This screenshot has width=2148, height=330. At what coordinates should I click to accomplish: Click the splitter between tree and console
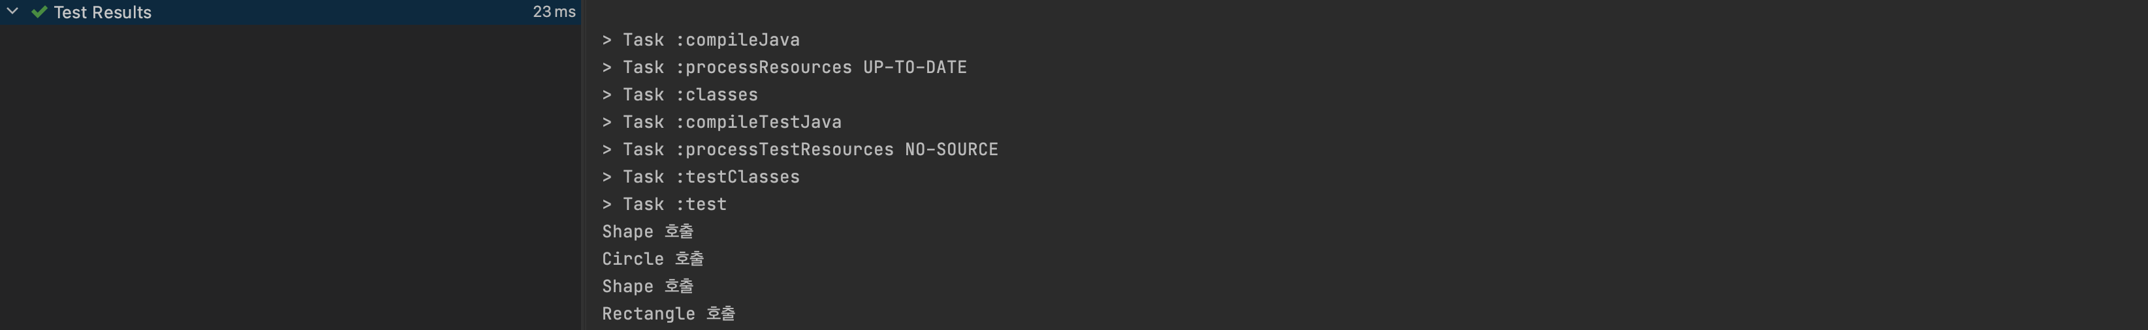click(x=582, y=165)
